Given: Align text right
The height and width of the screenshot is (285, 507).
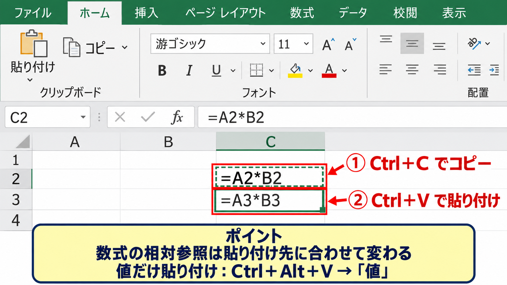Looking at the screenshot, I should (x=440, y=70).
